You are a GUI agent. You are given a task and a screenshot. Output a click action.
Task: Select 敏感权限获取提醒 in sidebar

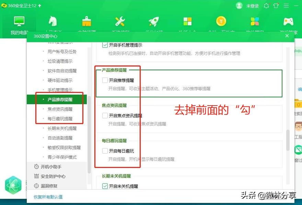coord(64,147)
